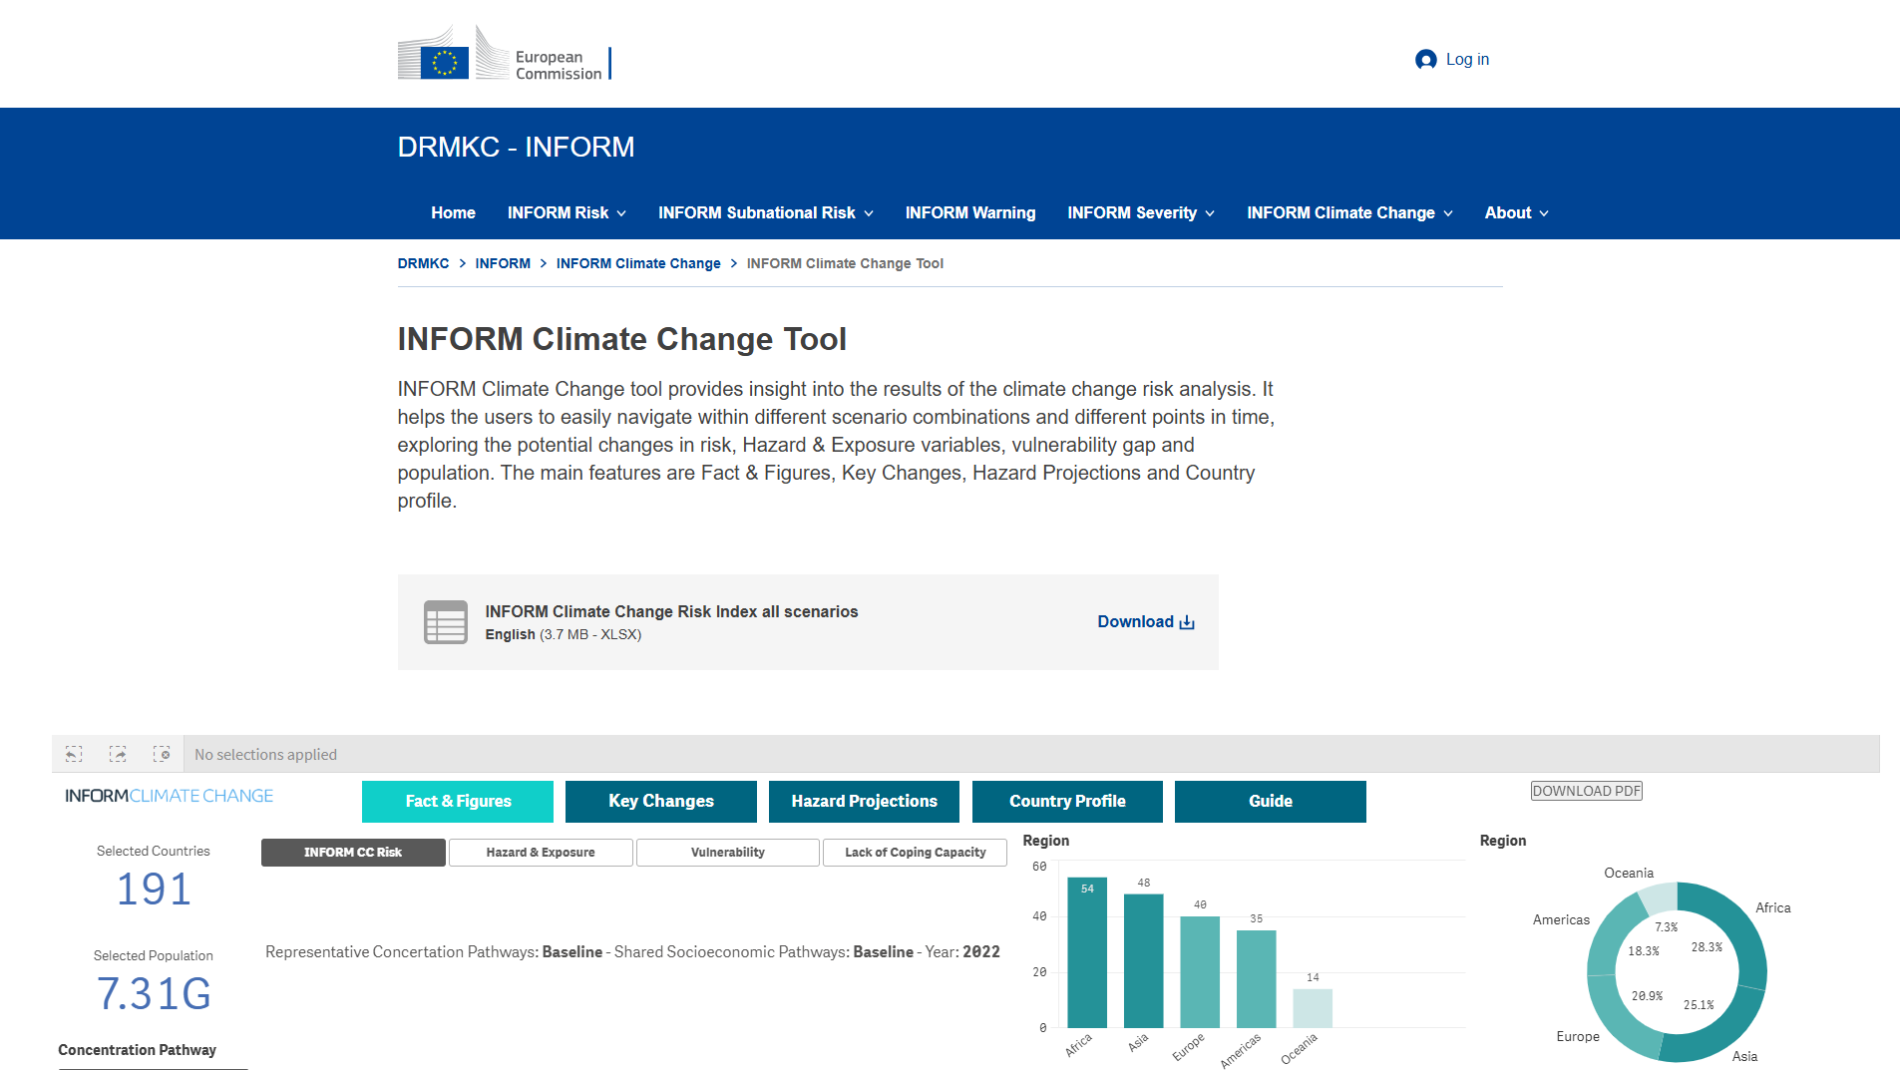Open the Country Profile tab
The height and width of the screenshot is (1070, 1900).
[x=1066, y=801]
